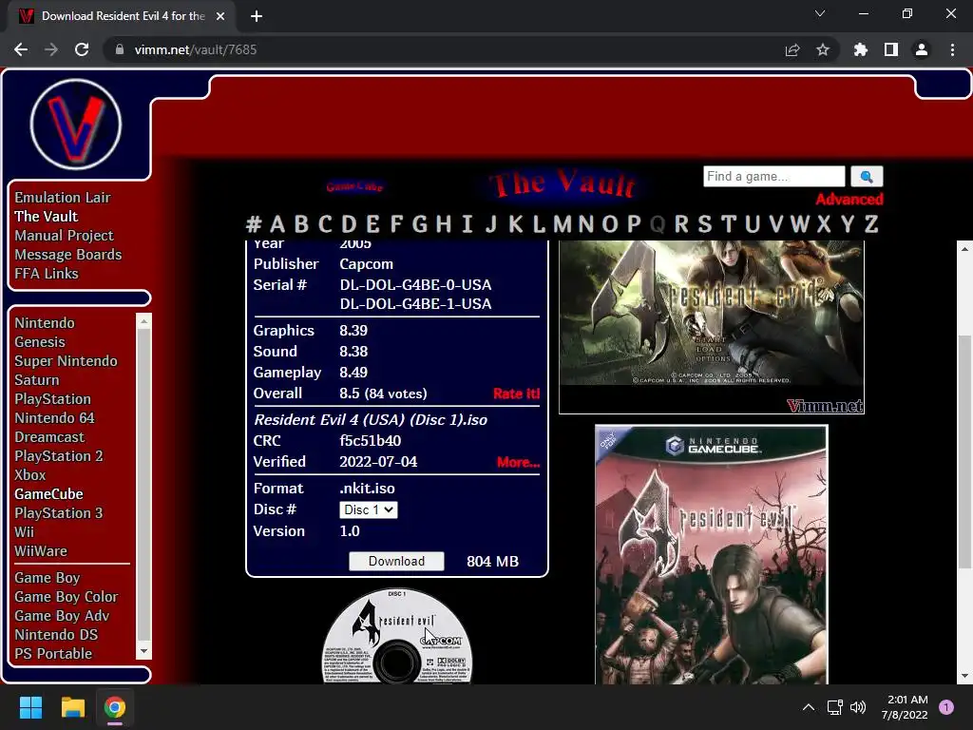Open Message Boards in the sidebar
The image size is (973, 730).
pyautogui.click(x=67, y=255)
